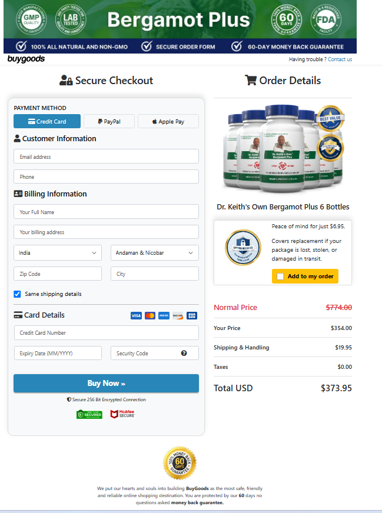Click the 60 days money back seal
Viewport: 382px width, 513px height.
click(180, 463)
